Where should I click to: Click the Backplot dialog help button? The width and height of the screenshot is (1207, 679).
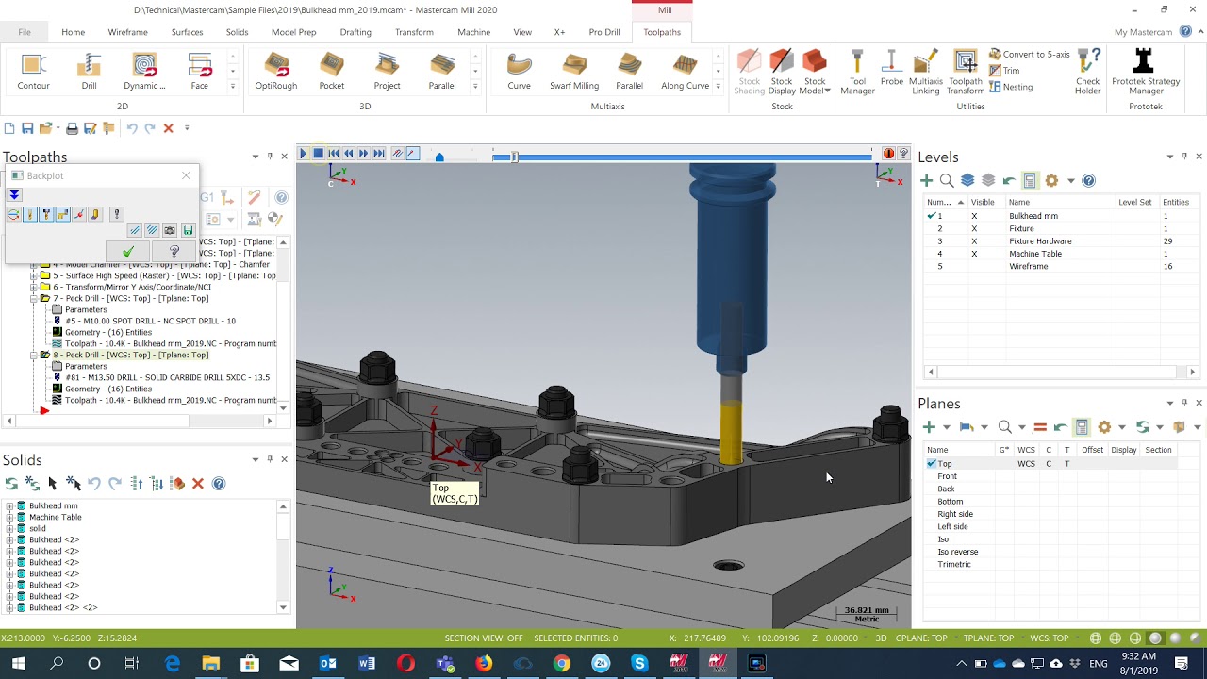pyautogui.click(x=174, y=252)
